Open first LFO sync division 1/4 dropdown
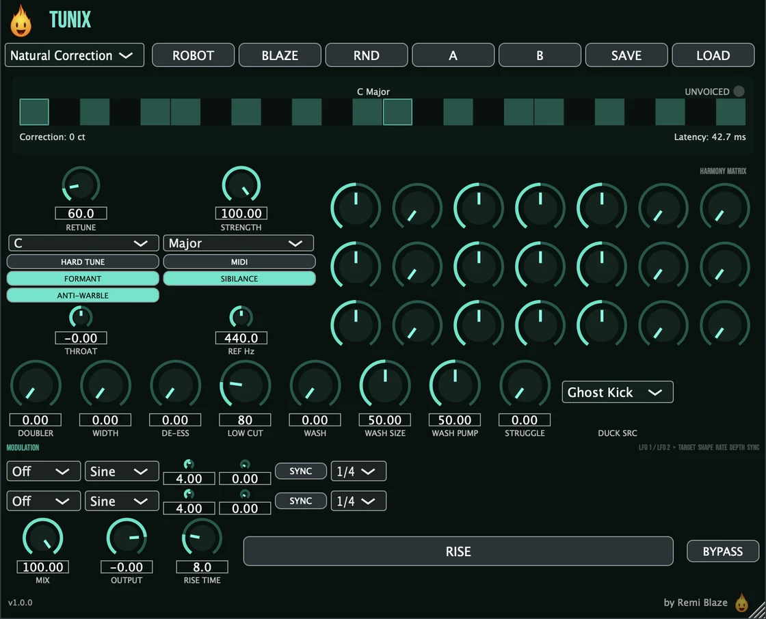 pyautogui.click(x=358, y=471)
